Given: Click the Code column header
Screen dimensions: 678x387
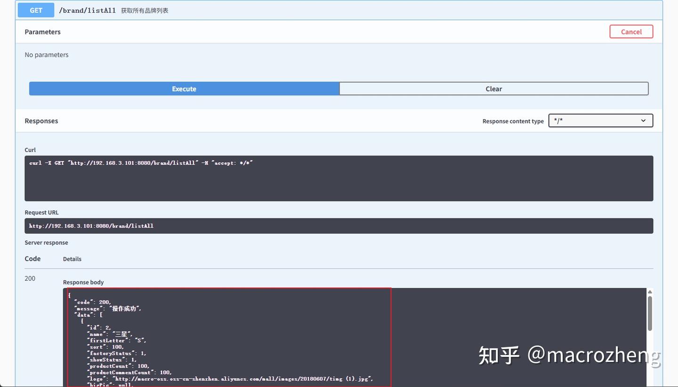Looking at the screenshot, I should tap(32, 258).
